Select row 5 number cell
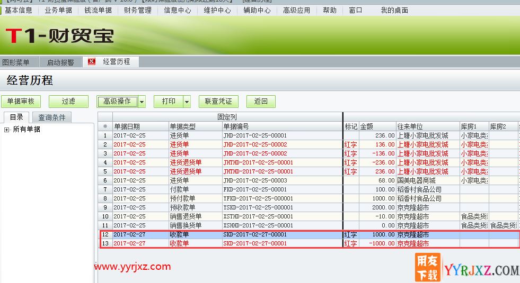520x283 pixels. [x=105, y=171]
